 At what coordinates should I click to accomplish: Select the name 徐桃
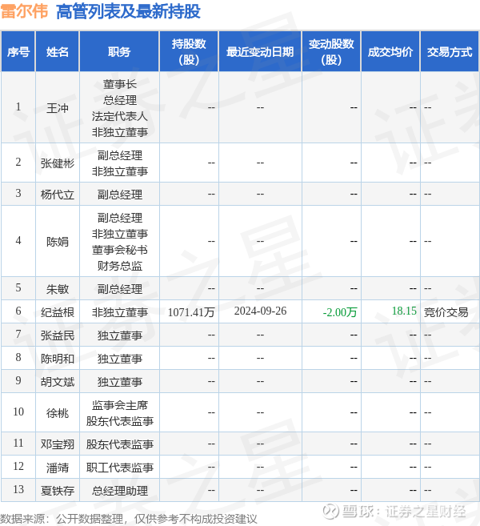point(58,413)
